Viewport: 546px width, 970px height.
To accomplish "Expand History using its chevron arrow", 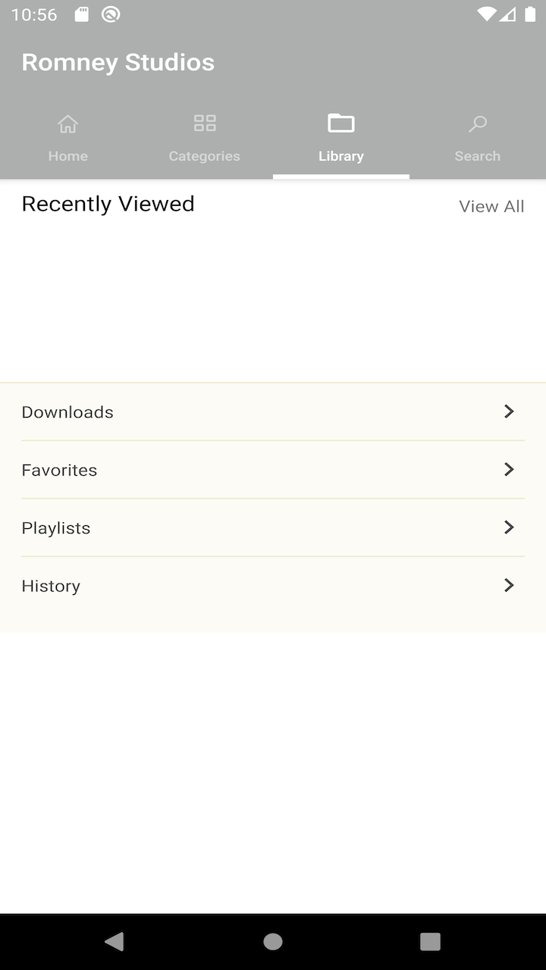I will 509,585.
